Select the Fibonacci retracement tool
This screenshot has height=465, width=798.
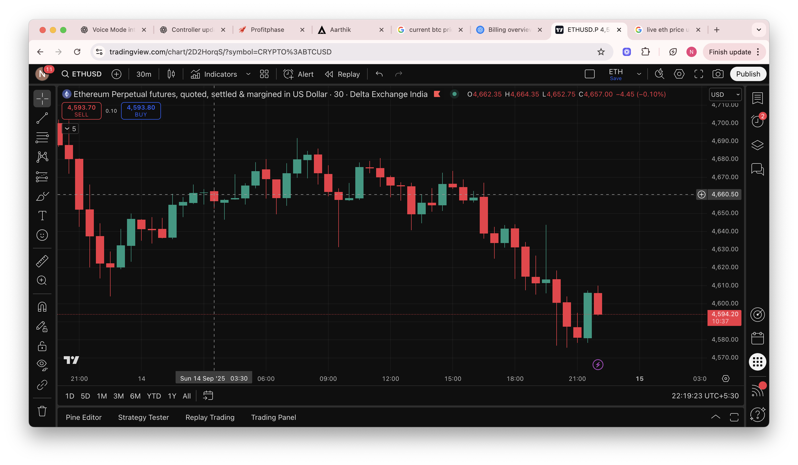click(42, 138)
